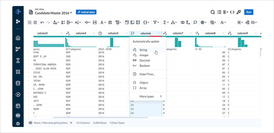The width and height of the screenshot is (274, 133).
Task: Open the branch/hierarchy tool
Action: (x=174, y=22)
